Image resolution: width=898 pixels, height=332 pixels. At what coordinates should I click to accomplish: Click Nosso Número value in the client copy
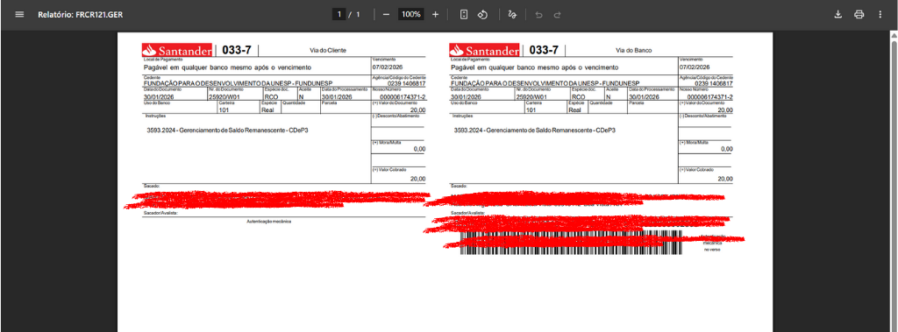click(403, 96)
